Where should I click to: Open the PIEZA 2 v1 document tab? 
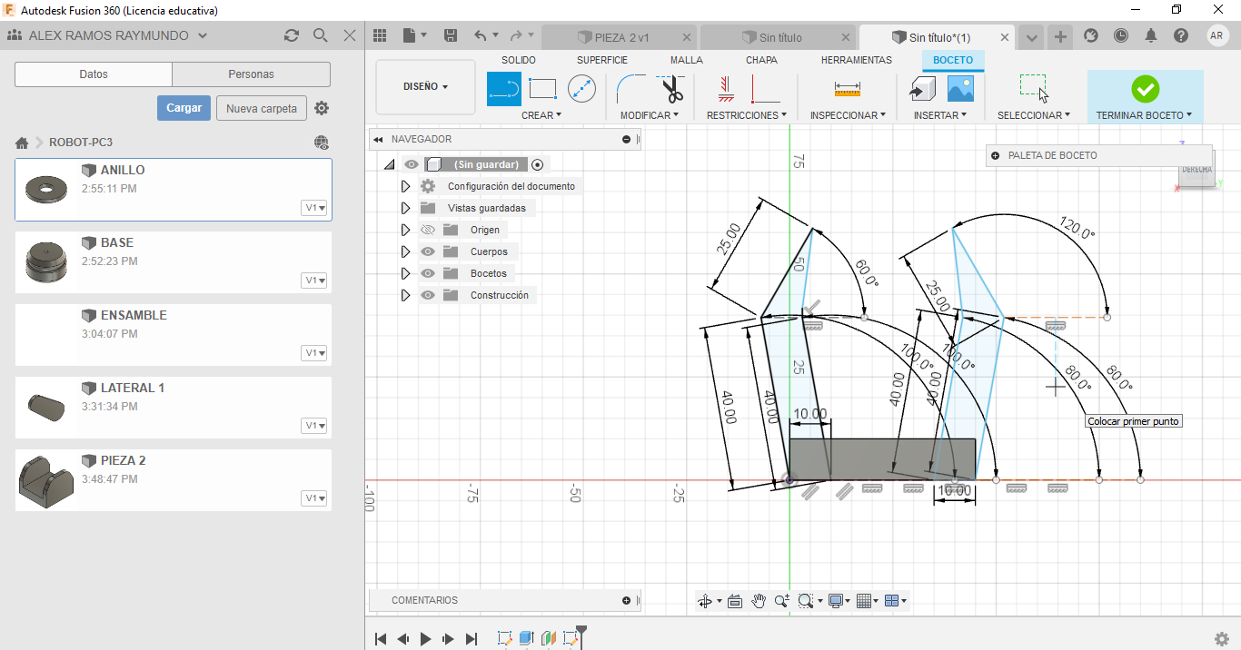620,37
